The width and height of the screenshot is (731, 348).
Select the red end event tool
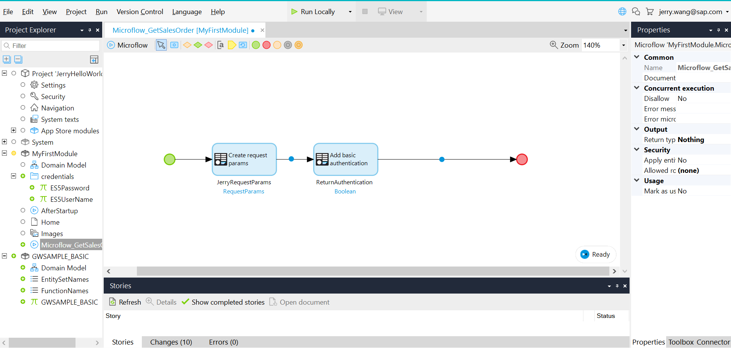tap(267, 45)
